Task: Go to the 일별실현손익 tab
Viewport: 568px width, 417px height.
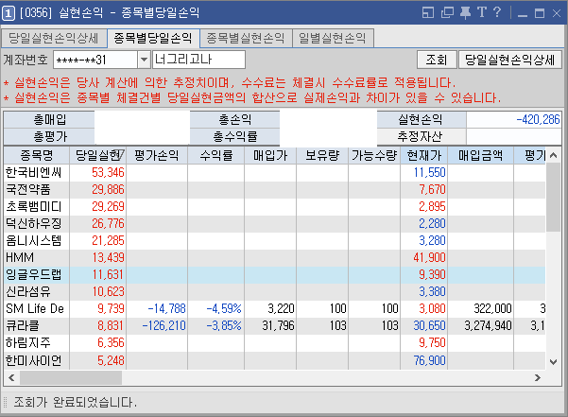Action: 333,39
